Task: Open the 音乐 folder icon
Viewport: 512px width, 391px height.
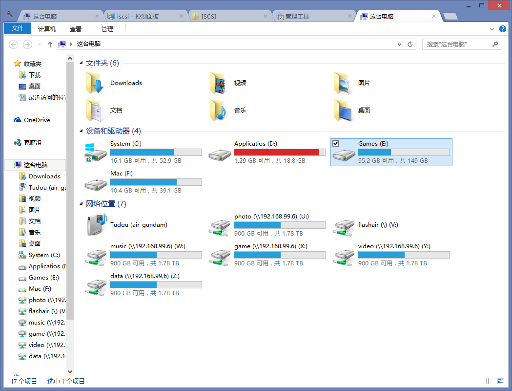Action: click(x=220, y=110)
